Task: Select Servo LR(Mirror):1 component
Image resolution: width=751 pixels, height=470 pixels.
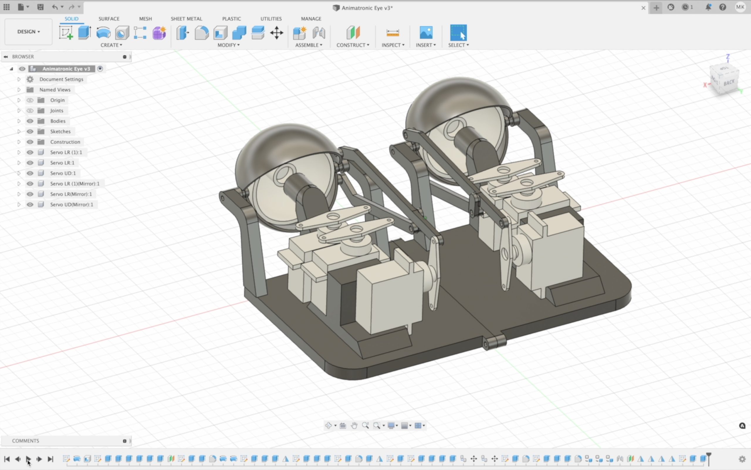Action: 71,194
